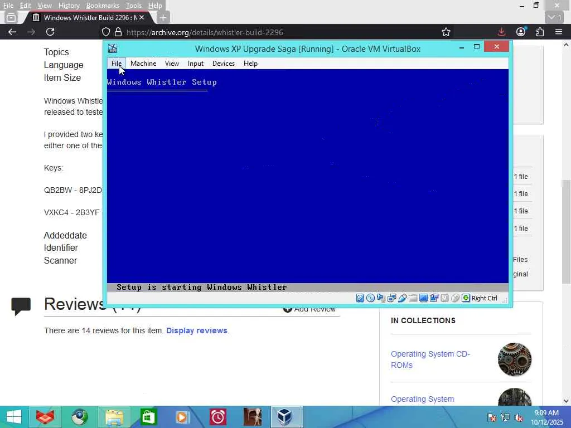571x428 pixels.
Task: Open the VirtualBox Machine menu
Action: click(143, 64)
